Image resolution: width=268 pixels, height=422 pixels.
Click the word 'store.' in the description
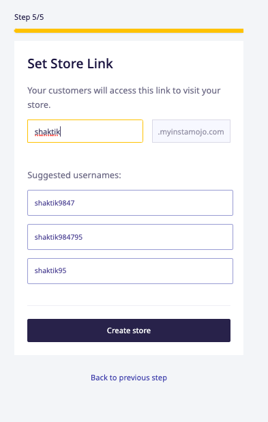[39, 104]
